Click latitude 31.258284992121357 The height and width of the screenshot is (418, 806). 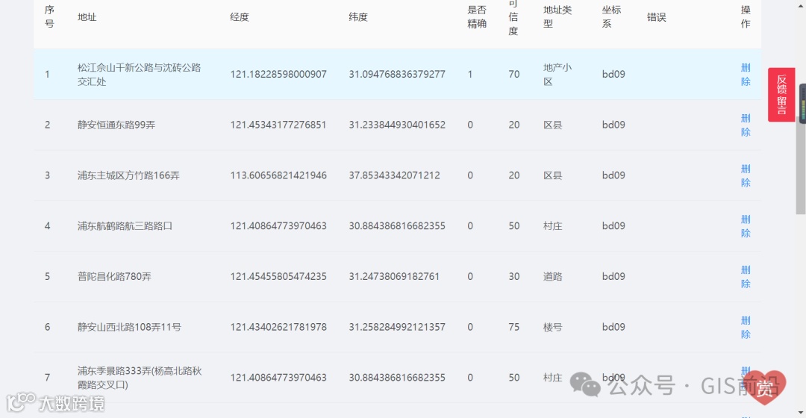(x=397, y=328)
